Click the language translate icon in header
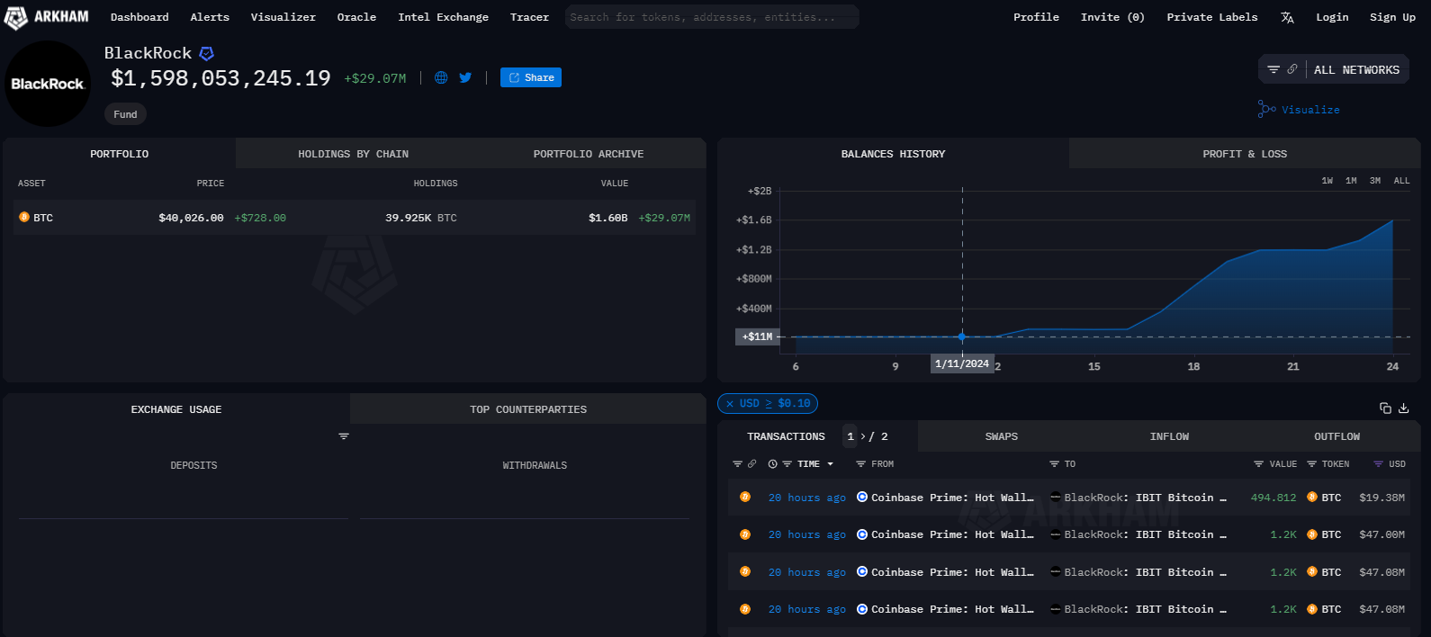Viewport: 1431px width, 637px height. tap(1287, 17)
